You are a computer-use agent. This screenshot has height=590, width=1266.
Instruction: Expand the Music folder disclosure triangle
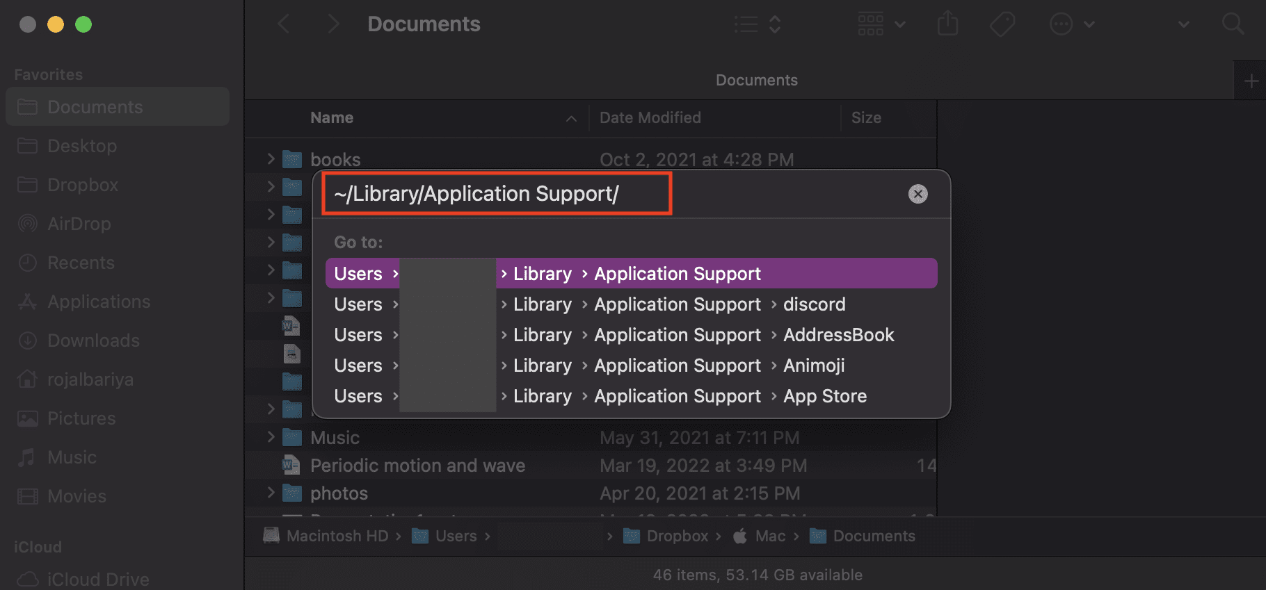pos(271,437)
